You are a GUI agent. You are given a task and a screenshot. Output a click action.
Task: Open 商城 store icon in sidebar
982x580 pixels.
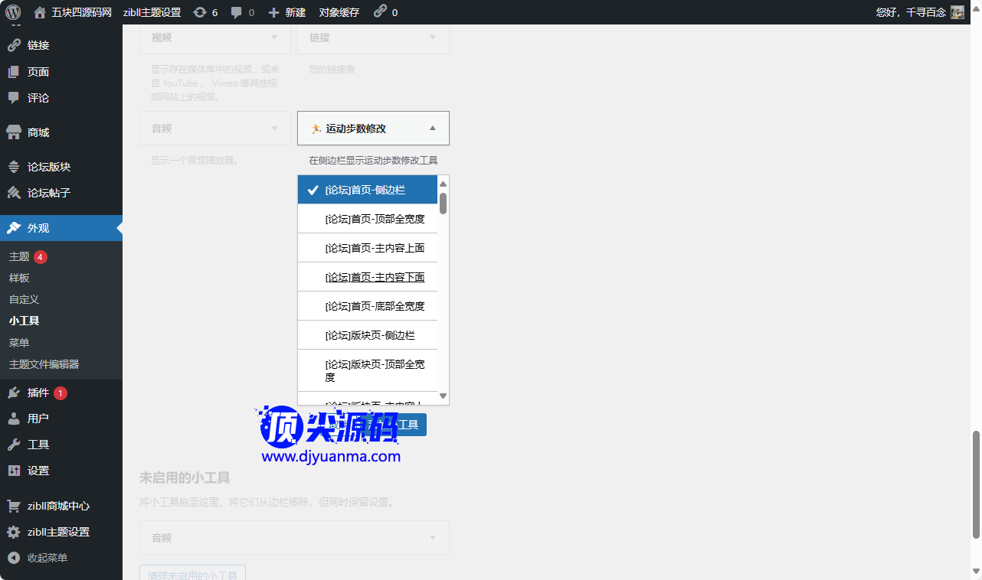point(14,132)
